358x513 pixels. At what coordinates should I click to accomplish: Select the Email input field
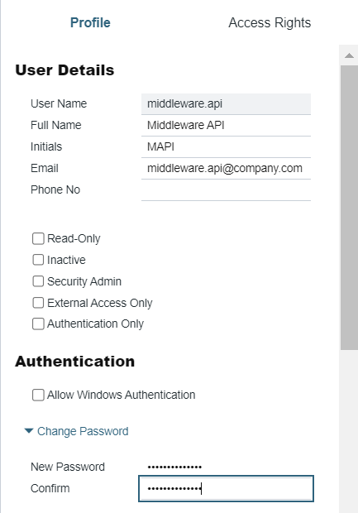226,169
